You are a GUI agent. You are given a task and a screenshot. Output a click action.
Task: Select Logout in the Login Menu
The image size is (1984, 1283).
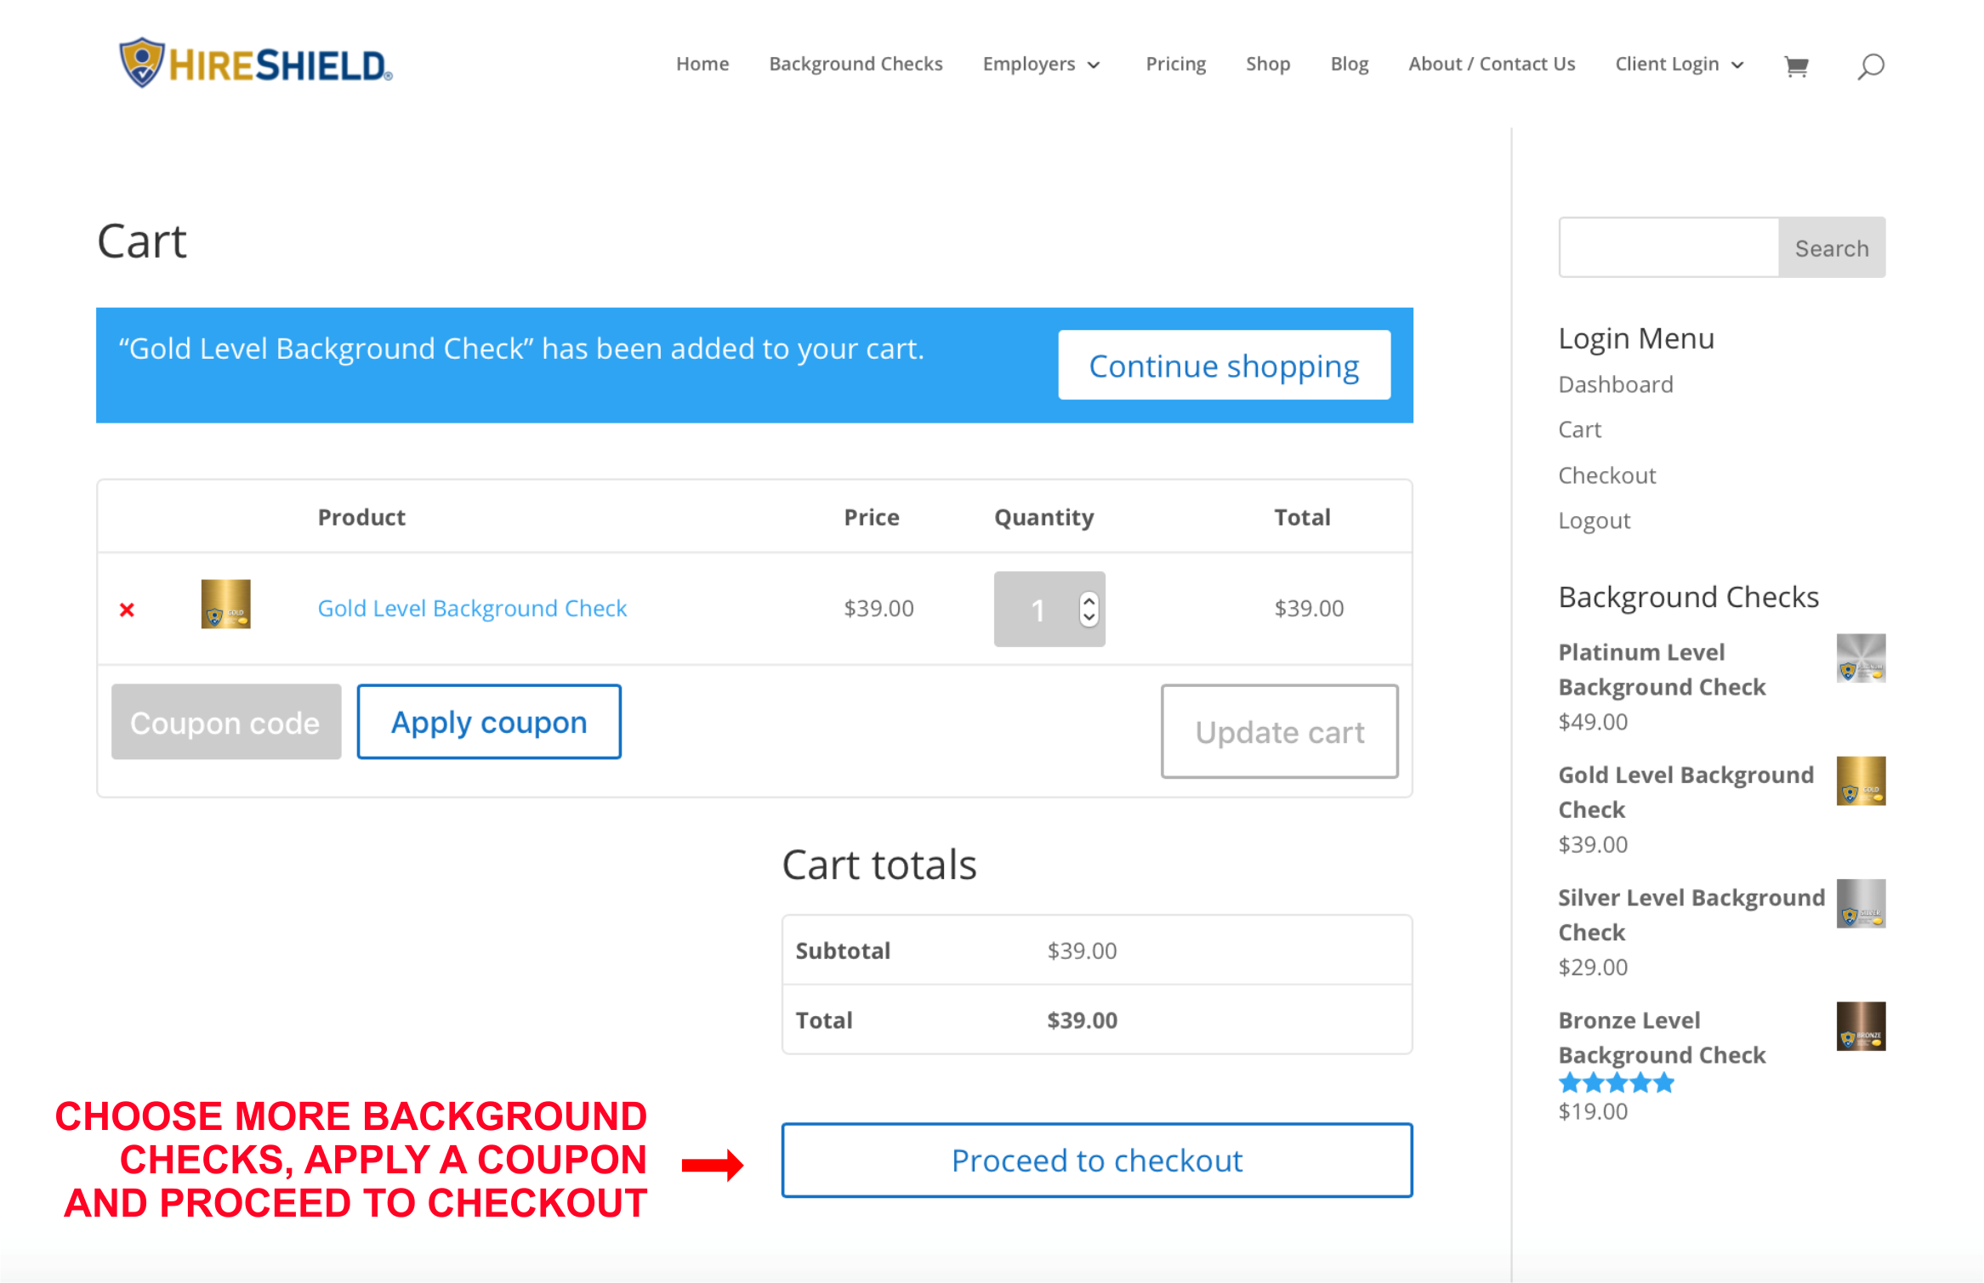[x=1594, y=520]
